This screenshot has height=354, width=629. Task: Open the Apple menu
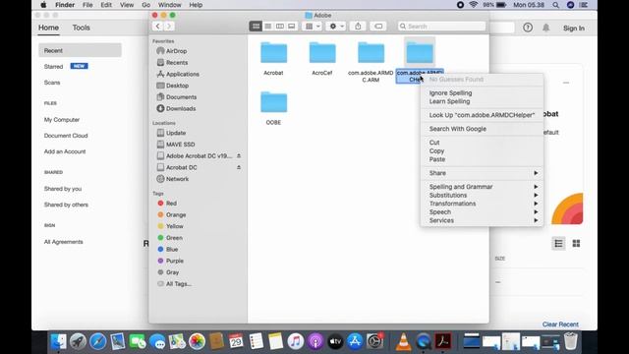point(43,5)
